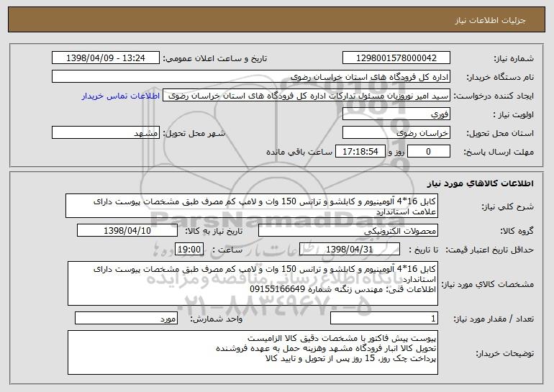Click the label شماره نیاز
554x392 pixels.
(x=514, y=58)
